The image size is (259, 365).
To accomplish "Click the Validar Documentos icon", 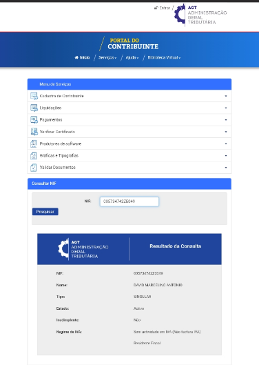I will pyautogui.click(x=34, y=168).
